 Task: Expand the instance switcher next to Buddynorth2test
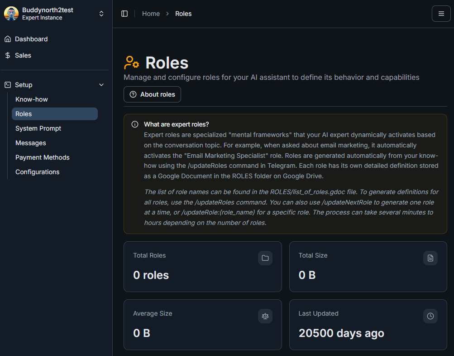click(101, 13)
